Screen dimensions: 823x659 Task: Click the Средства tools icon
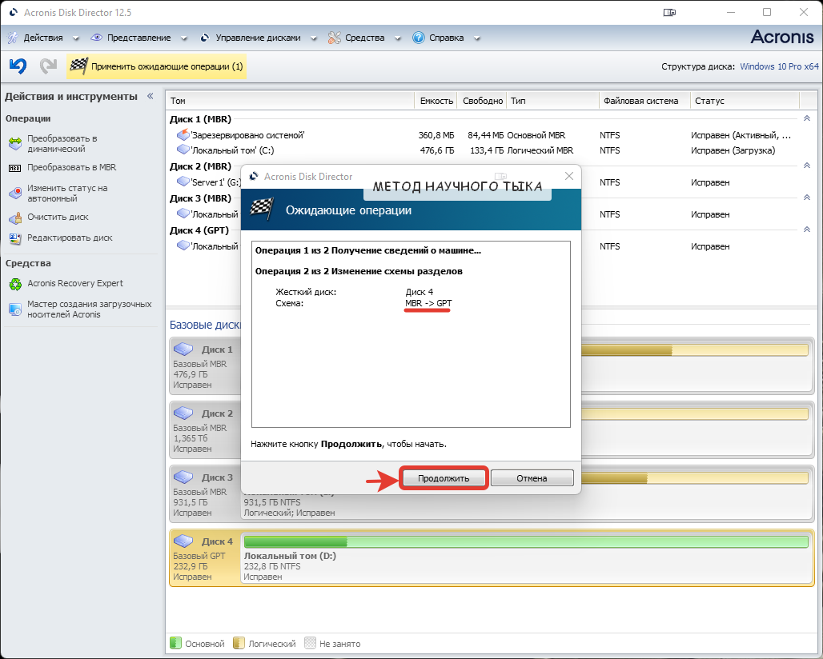(335, 38)
